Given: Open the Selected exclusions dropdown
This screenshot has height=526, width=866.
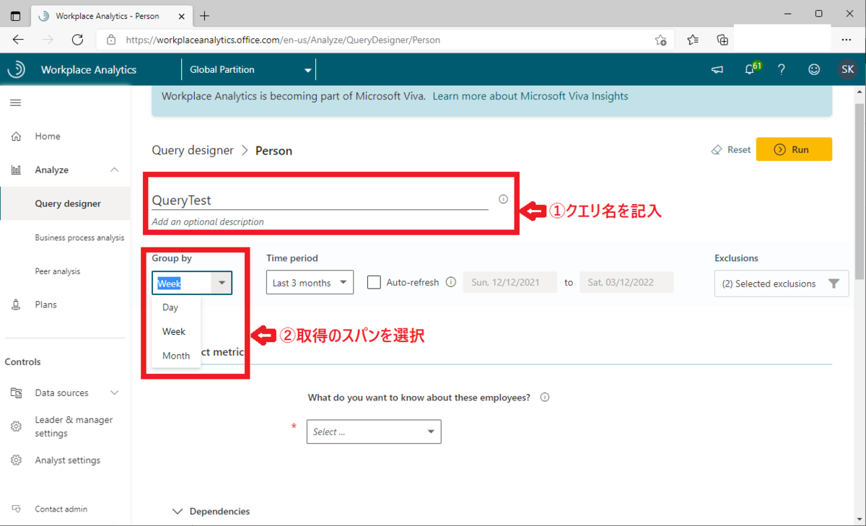Looking at the screenshot, I should pyautogui.click(x=782, y=284).
